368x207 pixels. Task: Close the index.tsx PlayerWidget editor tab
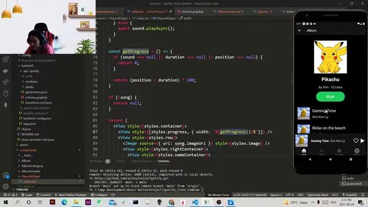click(171, 11)
